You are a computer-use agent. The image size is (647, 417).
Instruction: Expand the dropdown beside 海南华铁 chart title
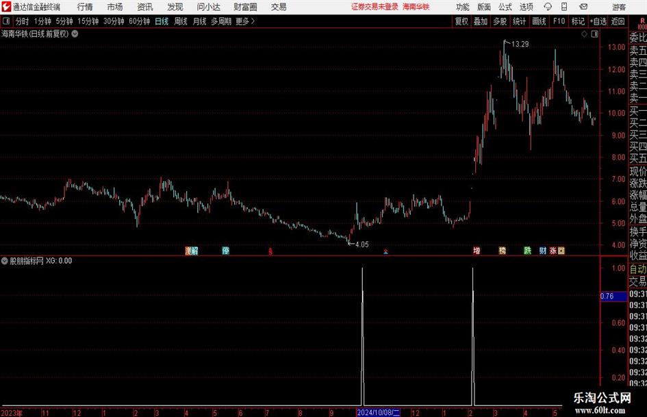point(75,34)
